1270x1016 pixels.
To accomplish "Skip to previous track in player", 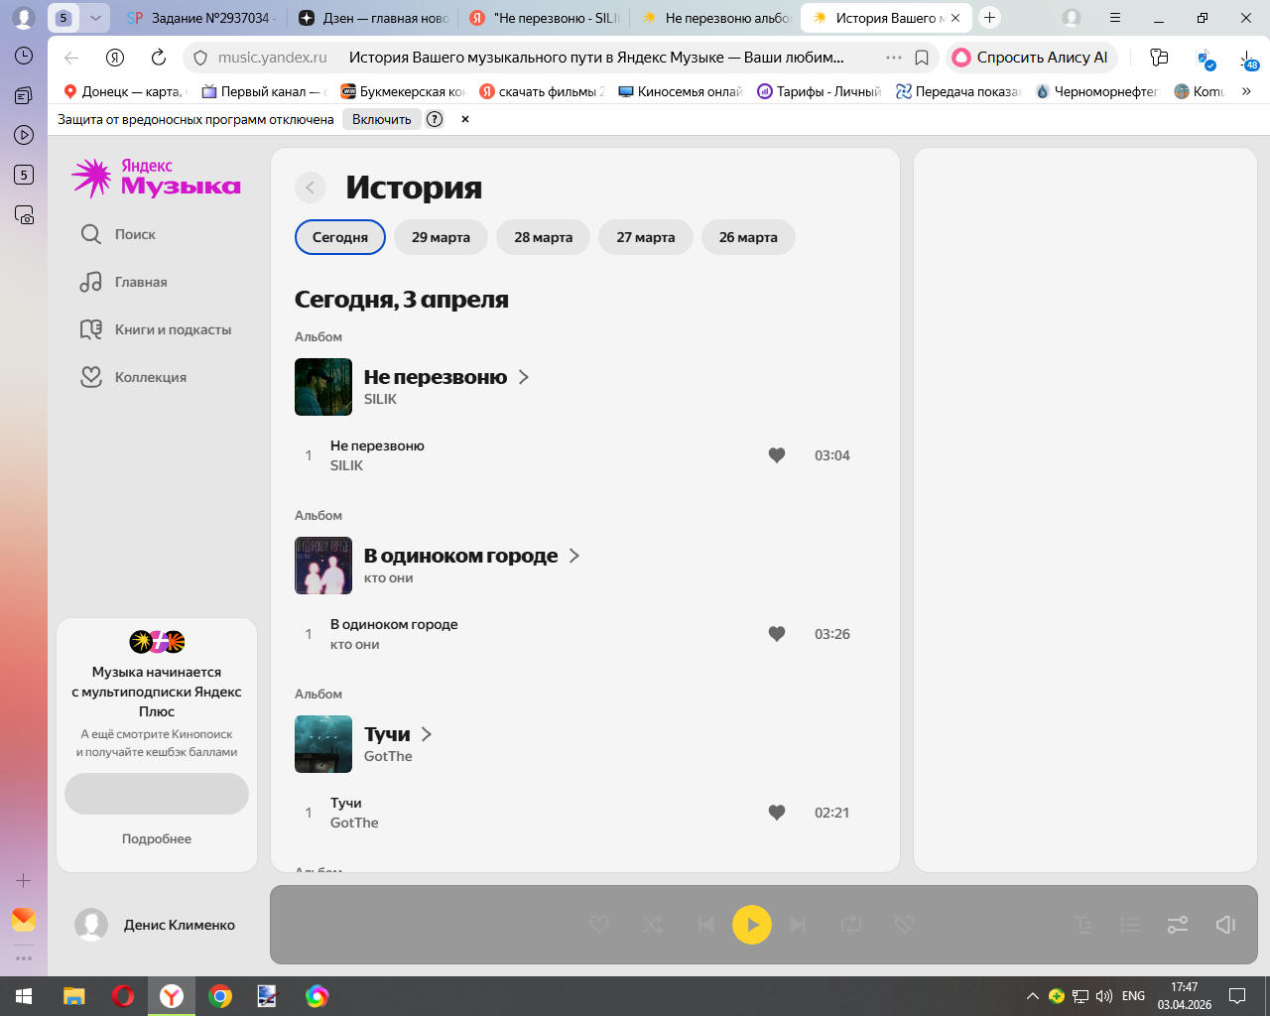I will point(705,925).
